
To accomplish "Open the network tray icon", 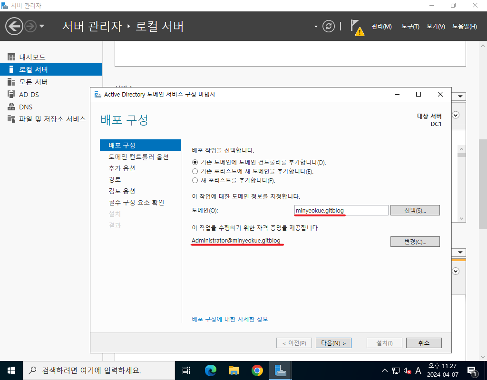I will click(x=396, y=370).
